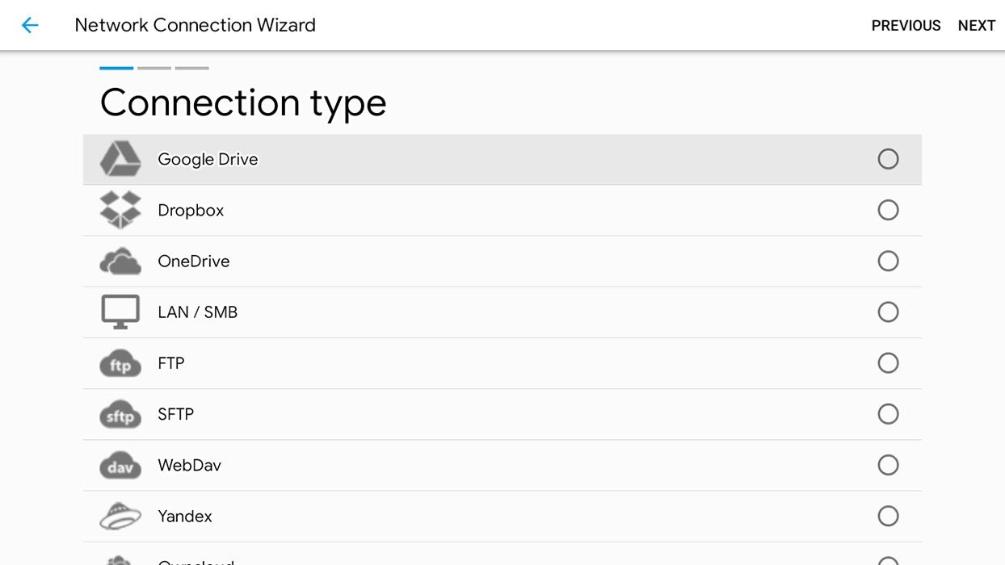Click the back arrow in the header
The image size is (1005, 565).
pyautogui.click(x=30, y=25)
